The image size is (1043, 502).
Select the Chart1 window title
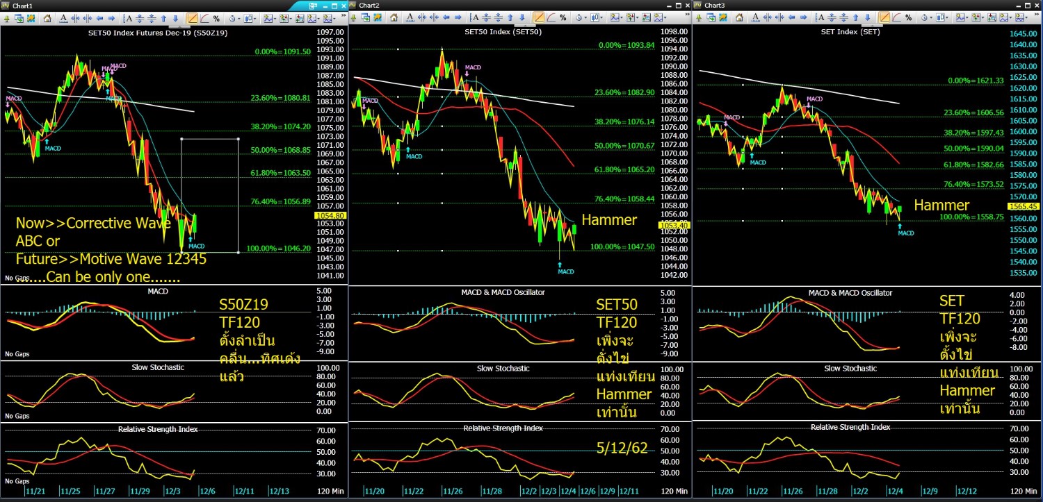click(x=23, y=5)
